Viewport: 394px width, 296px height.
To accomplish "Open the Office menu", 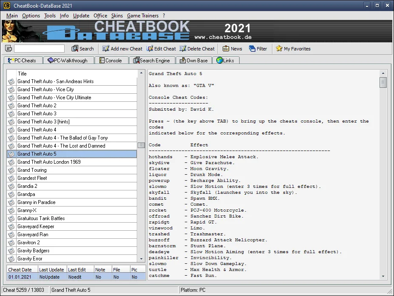I will [x=100, y=16].
